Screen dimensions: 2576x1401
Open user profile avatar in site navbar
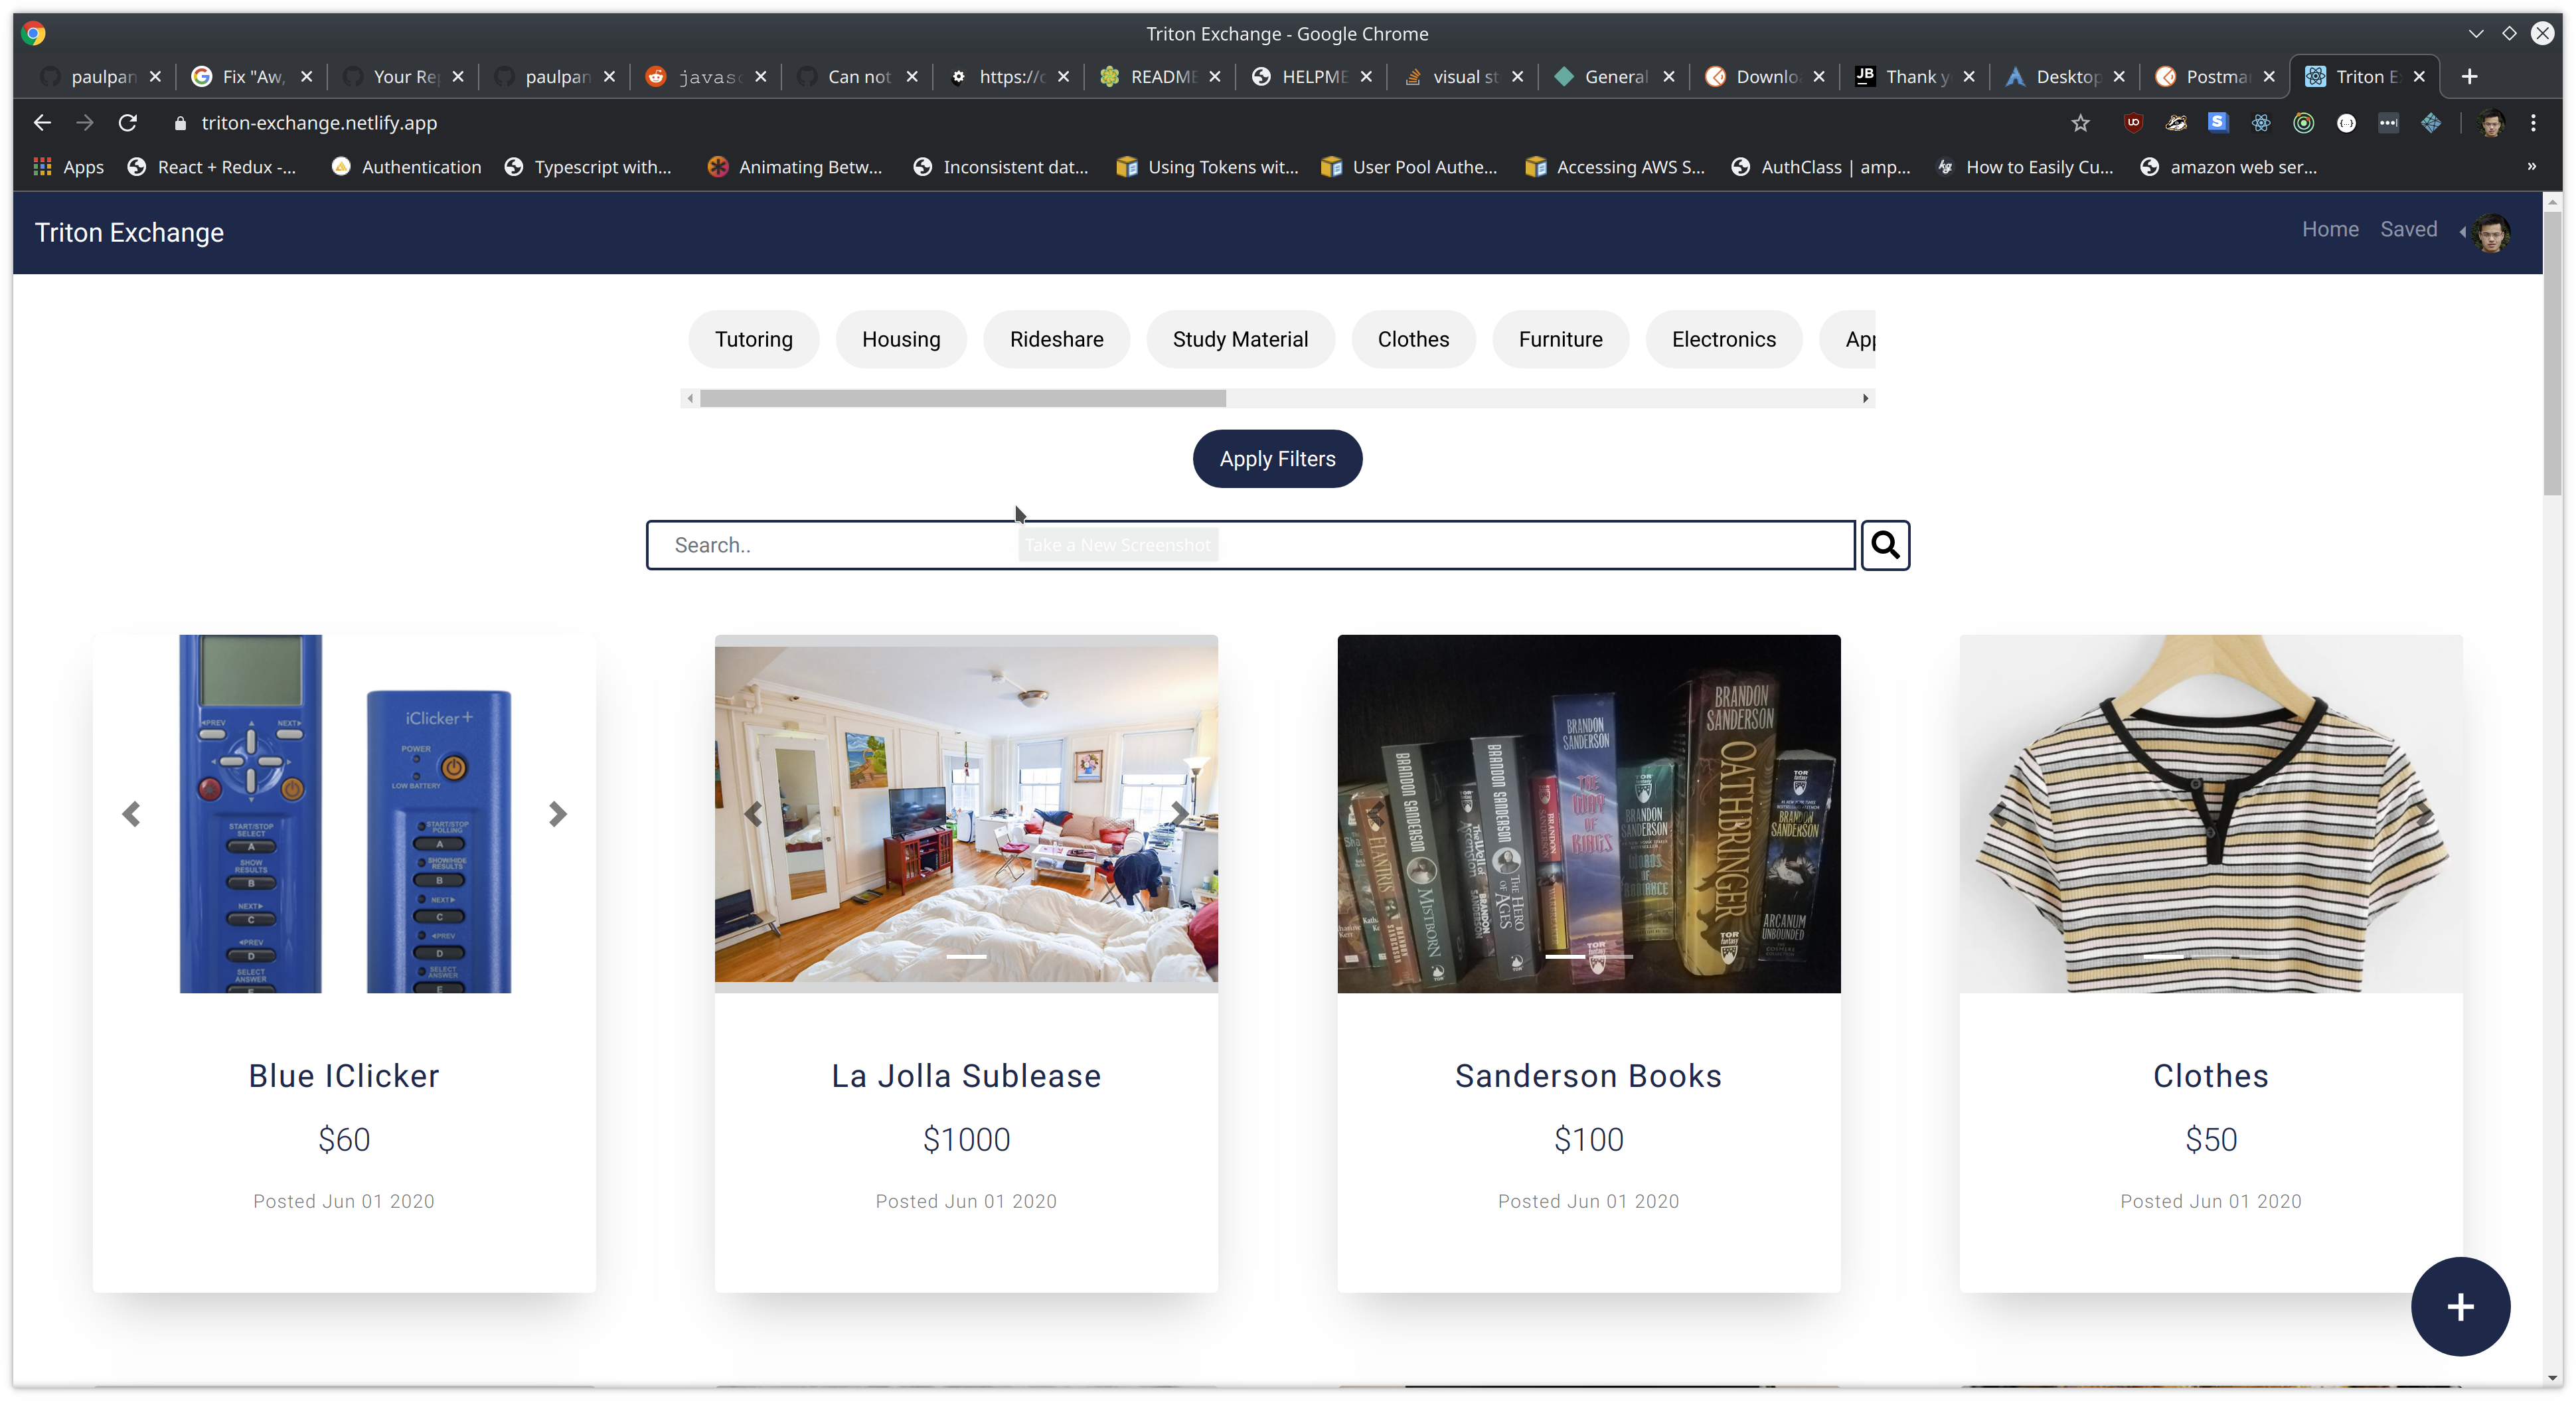pos(2490,232)
